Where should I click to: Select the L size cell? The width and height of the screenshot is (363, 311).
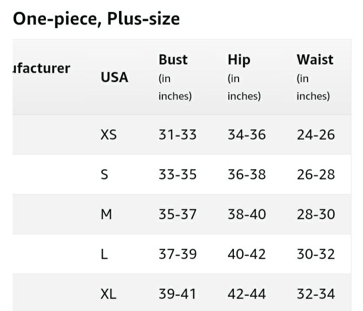point(104,254)
